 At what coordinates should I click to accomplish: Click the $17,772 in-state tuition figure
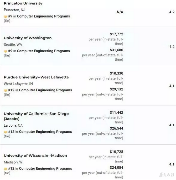(x=116, y=34)
